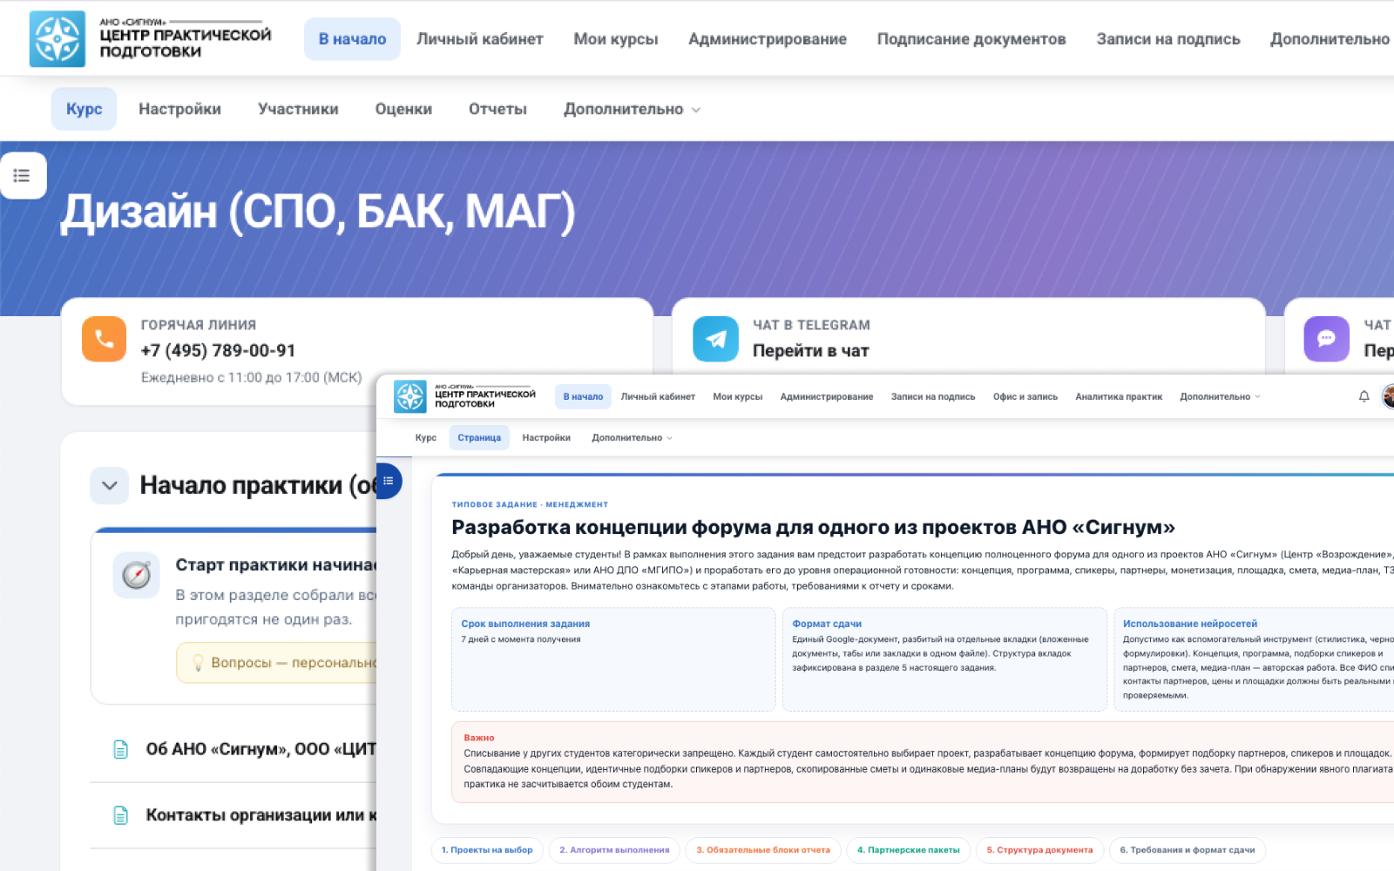Select Курс tab in front window
1394x871 pixels.
(x=425, y=437)
